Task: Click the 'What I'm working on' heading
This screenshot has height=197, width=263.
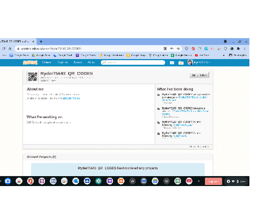Action: click(x=44, y=117)
